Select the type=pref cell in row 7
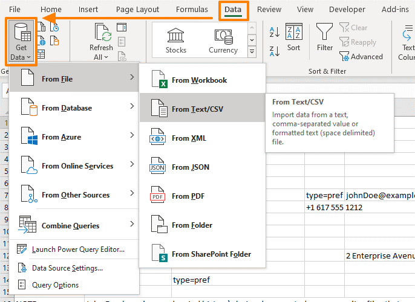The image size is (415, 302). pos(324,195)
